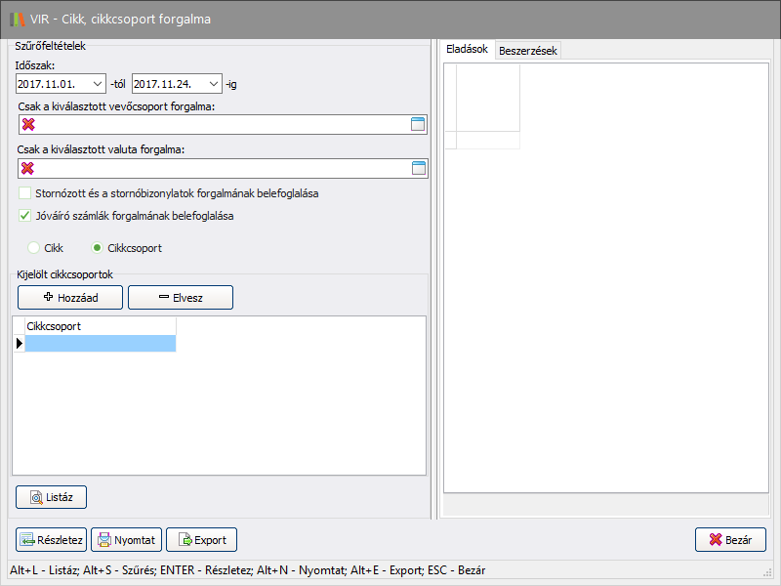Open the start date 2017.11.01. dropdown
The height and width of the screenshot is (586, 781).
(96, 84)
